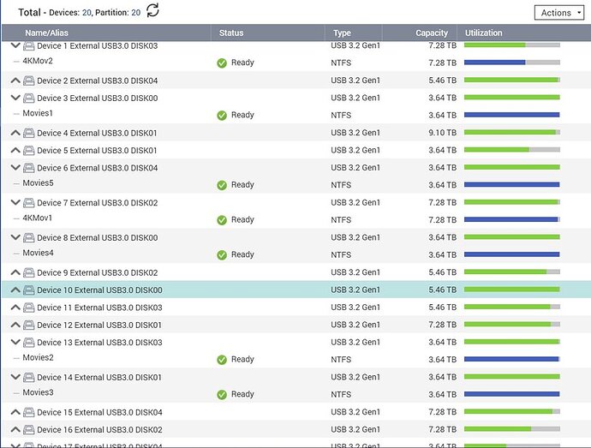
Task: Collapse Device 6 External USB3.0 DISK04
Action: [x=15, y=168]
